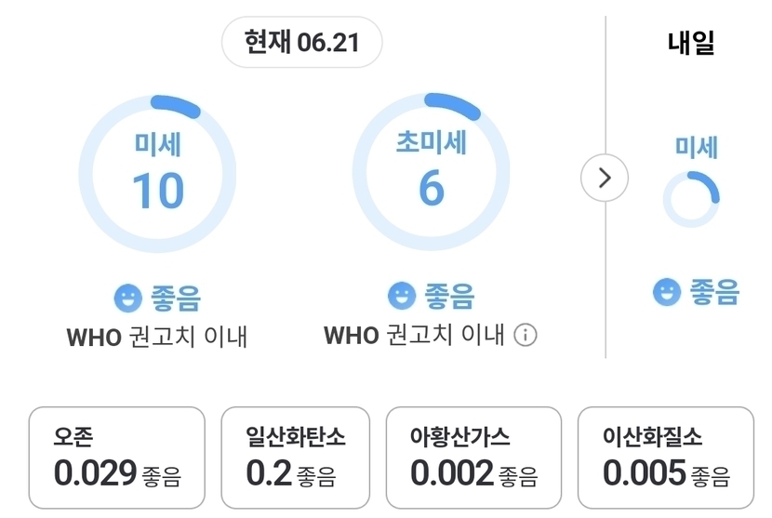The height and width of the screenshot is (518, 772).
Task: Click the small 내일 미세 ring gauge
Action: coord(691,199)
